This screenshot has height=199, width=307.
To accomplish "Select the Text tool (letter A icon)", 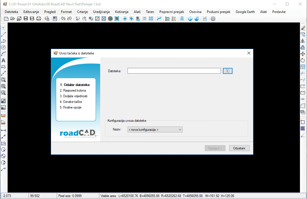I will [3, 60].
